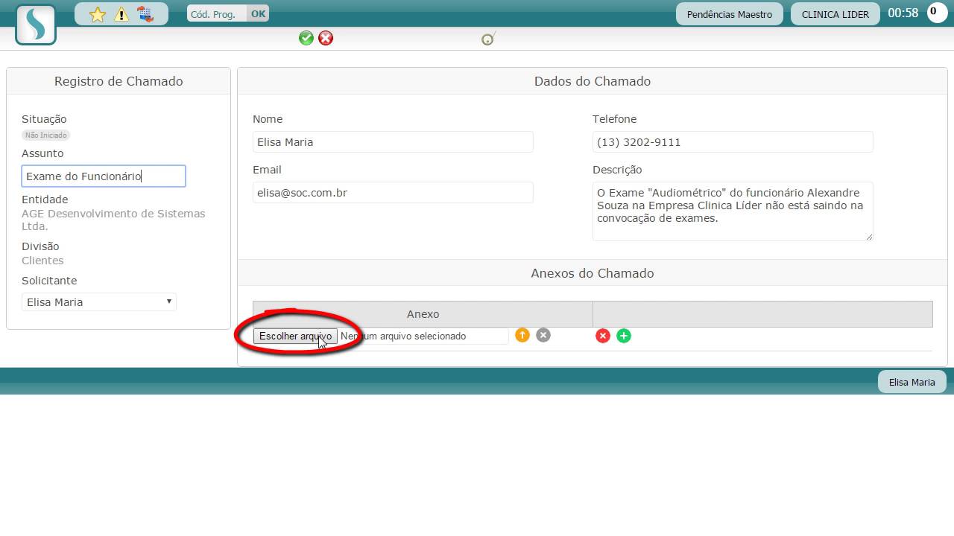Click the Anexos do Chamado heading
The width and height of the screenshot is (954, 536).
593,273
